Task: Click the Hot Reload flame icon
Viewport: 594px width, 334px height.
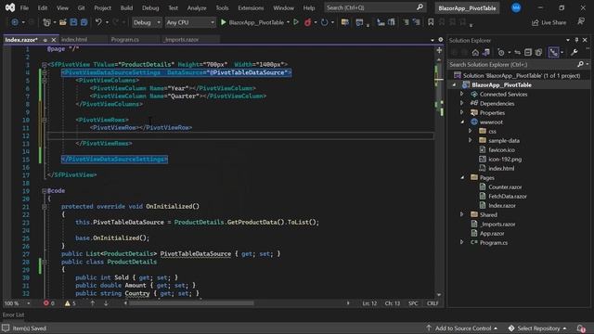Action: (x=307, y=22)
